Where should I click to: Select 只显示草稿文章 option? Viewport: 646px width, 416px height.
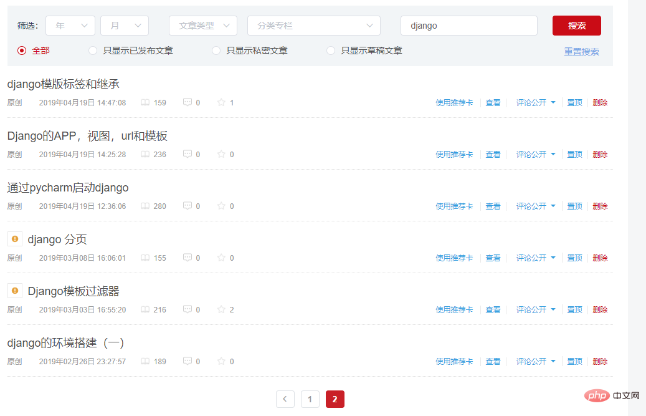[330, 51]
